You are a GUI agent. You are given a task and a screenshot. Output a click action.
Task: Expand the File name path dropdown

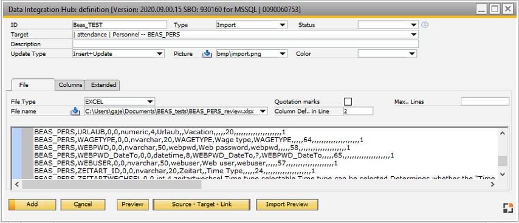pos(263,112)
